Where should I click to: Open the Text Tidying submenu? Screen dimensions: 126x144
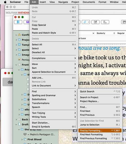pos(54,113)
